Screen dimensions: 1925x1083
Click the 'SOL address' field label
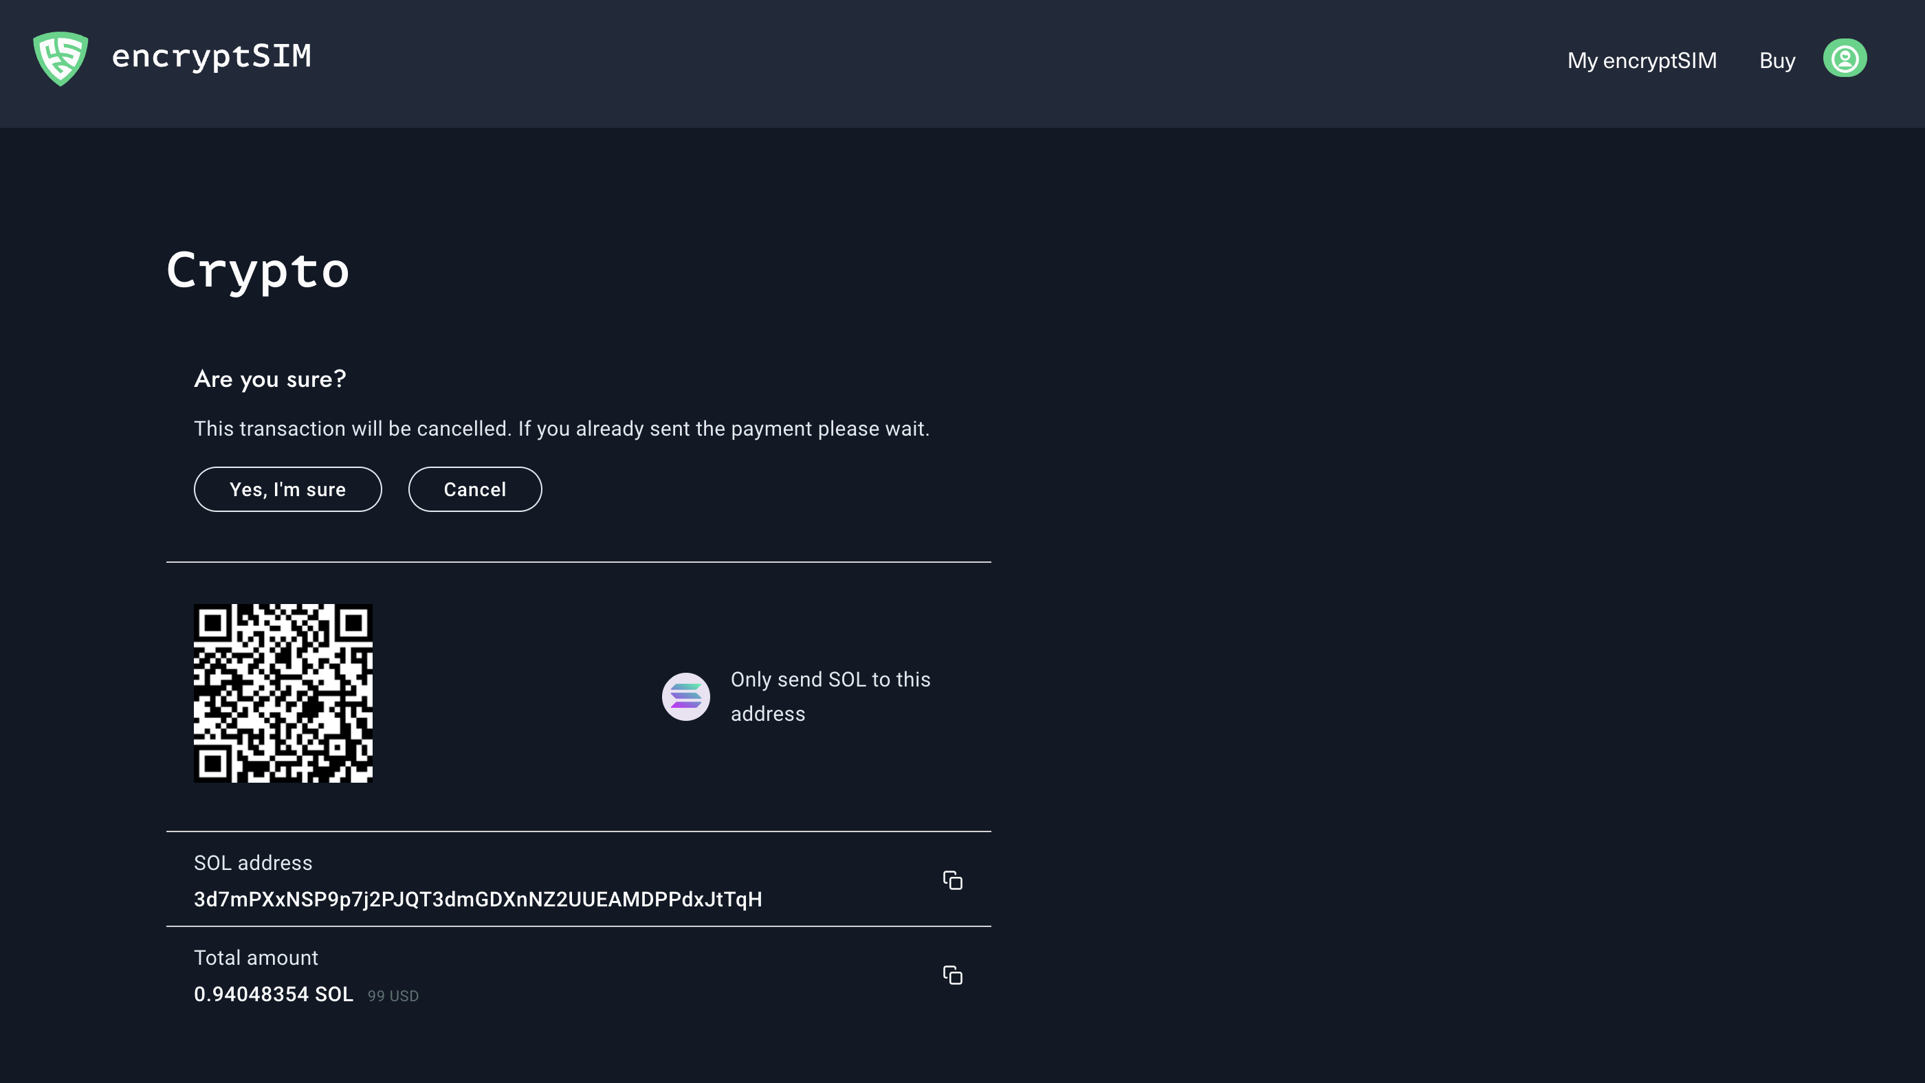pos(252,862)
